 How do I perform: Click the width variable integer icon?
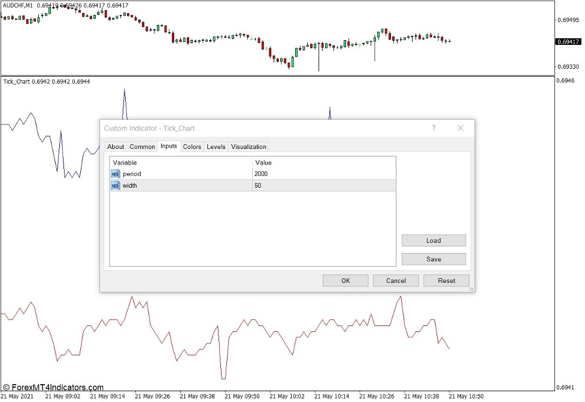click(115, 186)
